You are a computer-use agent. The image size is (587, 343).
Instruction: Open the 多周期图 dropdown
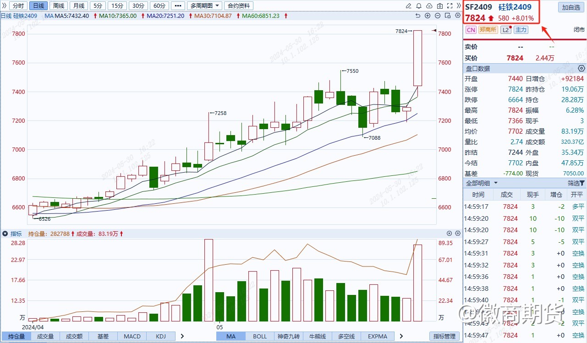pyautogui.click(x=204, y=6)
